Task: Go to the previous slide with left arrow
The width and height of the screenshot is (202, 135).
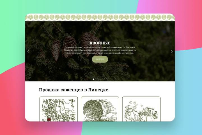Action: tap(28, 51)
